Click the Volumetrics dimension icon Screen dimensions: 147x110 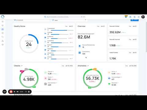point(45,54)
